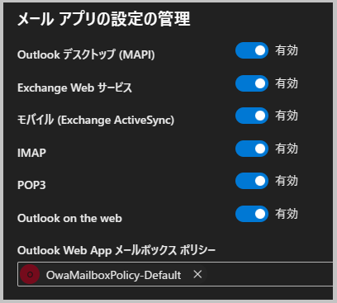Click the モバイル (Exchange ActiveSync) label
Image resolution: width=337 pixels, height=303 pixels.
pyautogui.click(x=96, y=120)
